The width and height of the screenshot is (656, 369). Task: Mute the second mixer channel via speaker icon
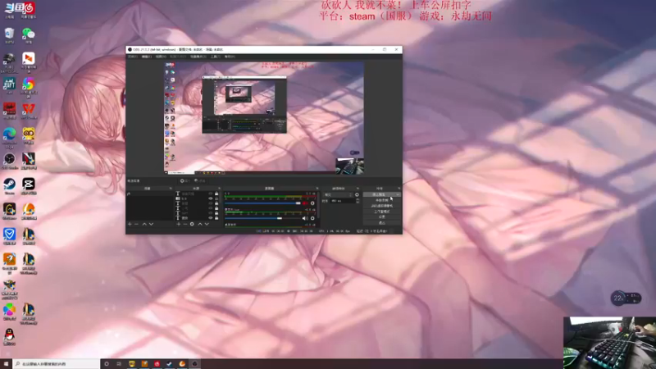[x=305, y=218]
